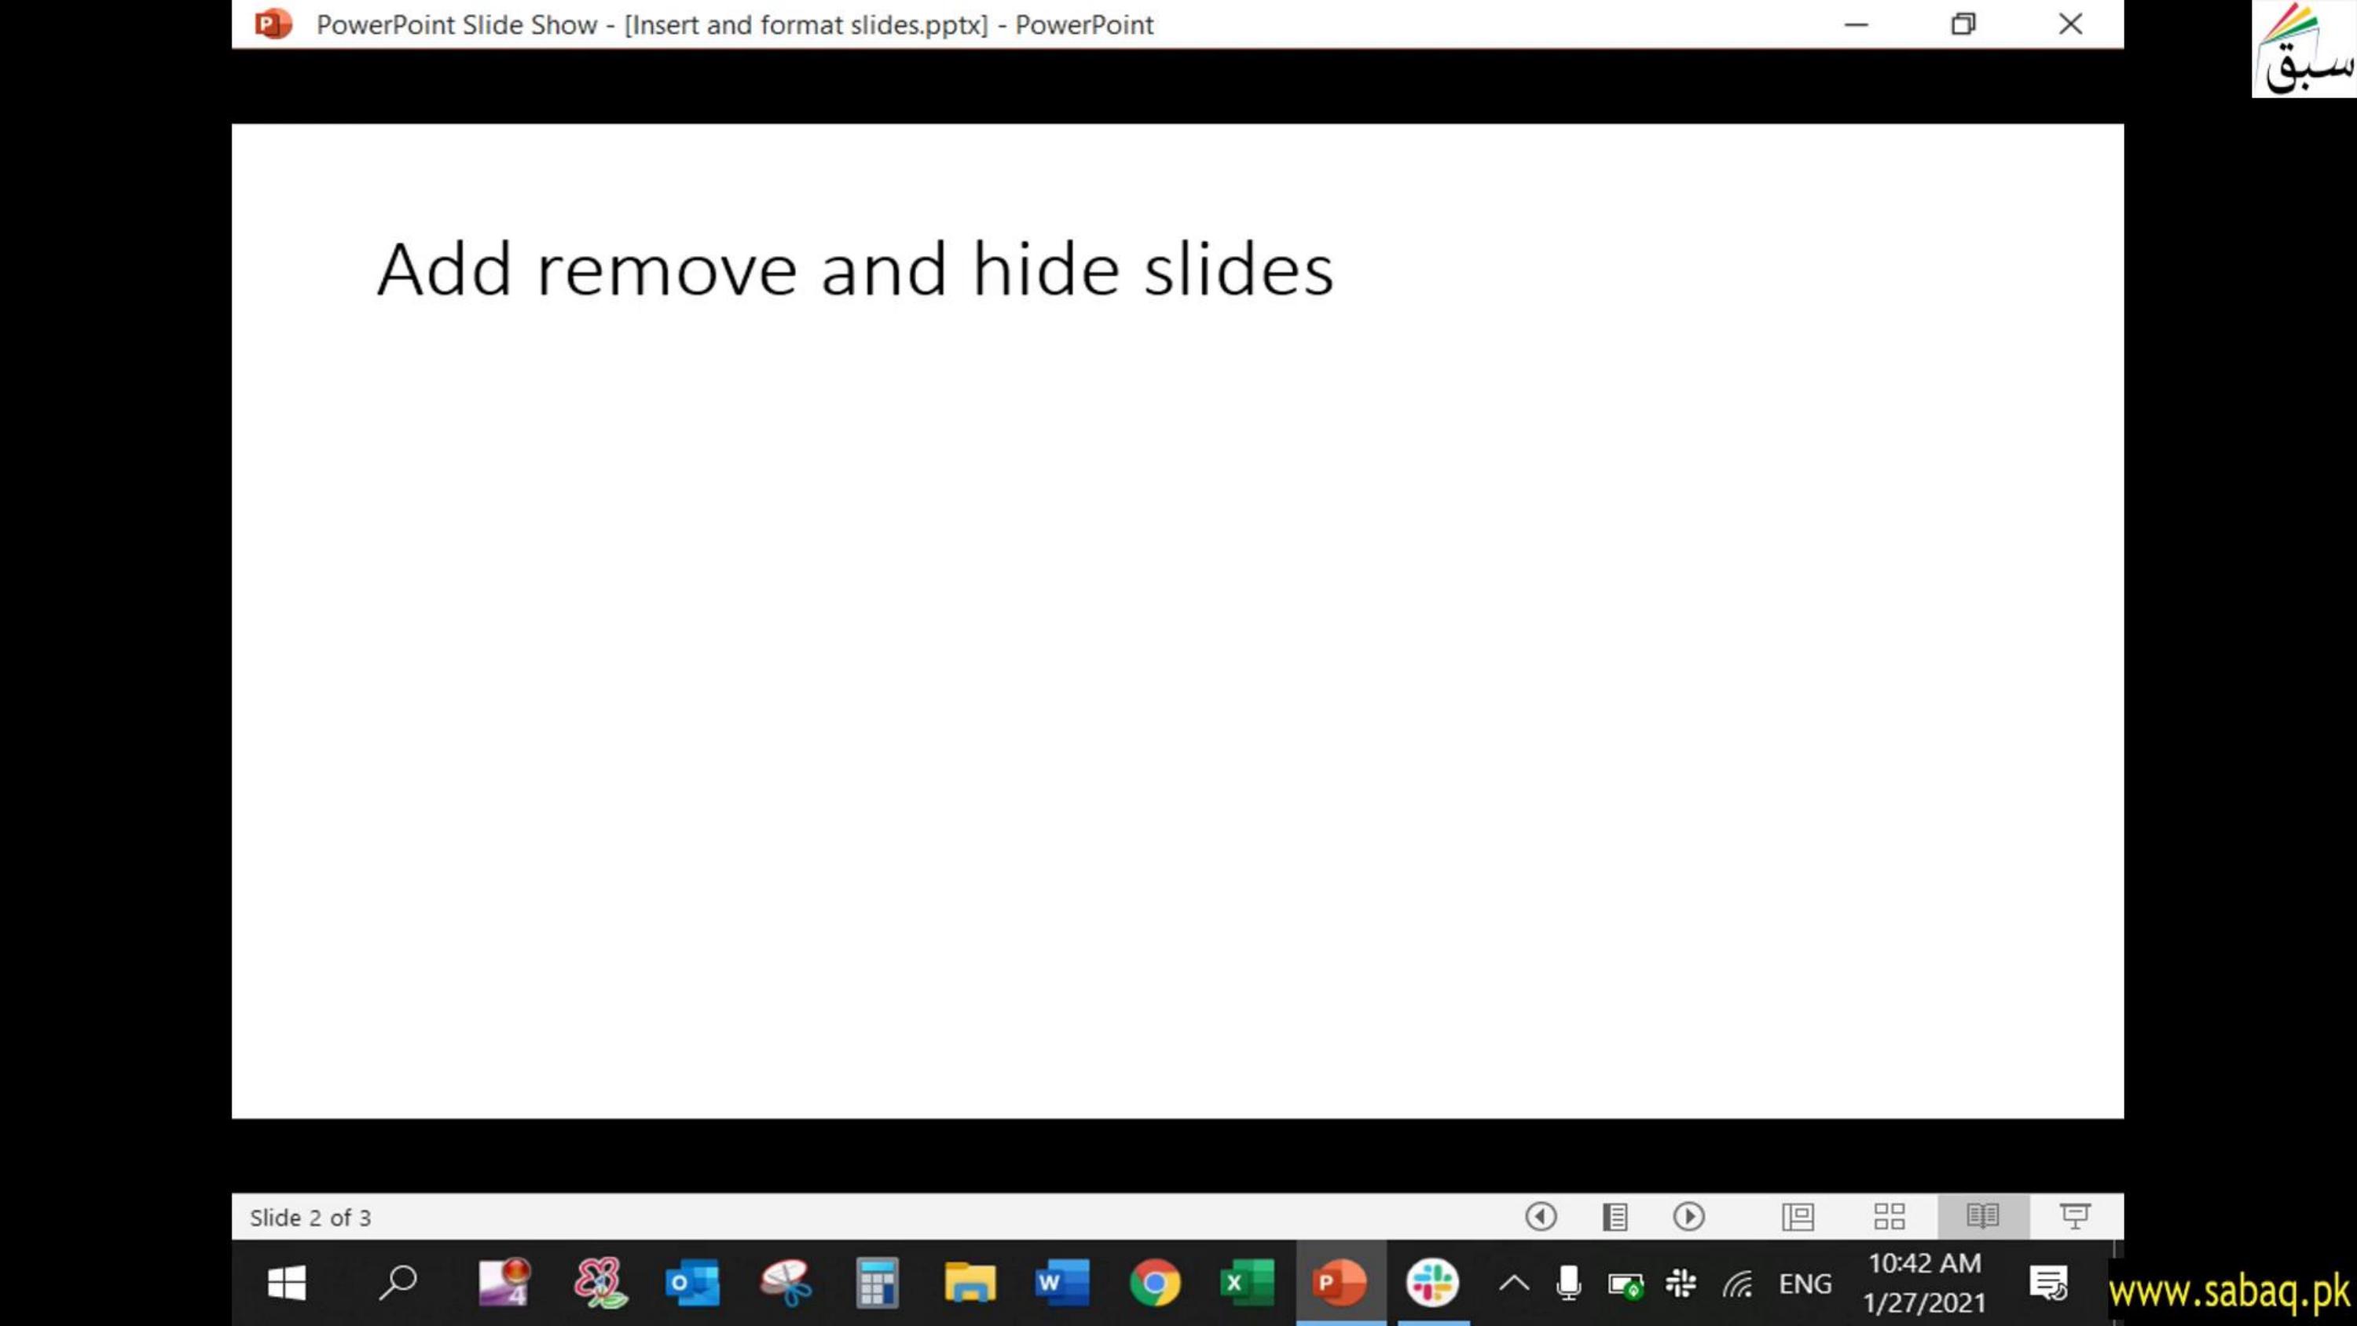Toggle the microphone tray icon
The width and height of the screenshot is (2357, 1326).
[x=1568, y=1284]
